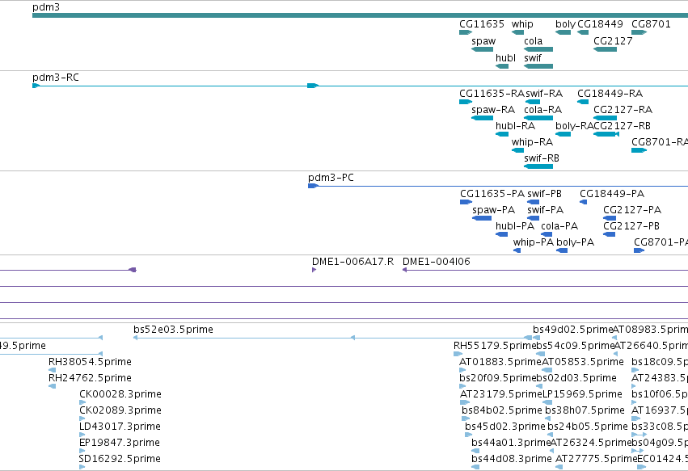Select the boly-RA transcript
This screenshot has height=471, width=688.
tap(563, 134)
